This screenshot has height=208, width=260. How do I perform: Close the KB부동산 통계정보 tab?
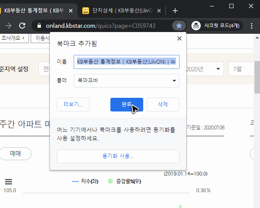[x=71, y=11]
